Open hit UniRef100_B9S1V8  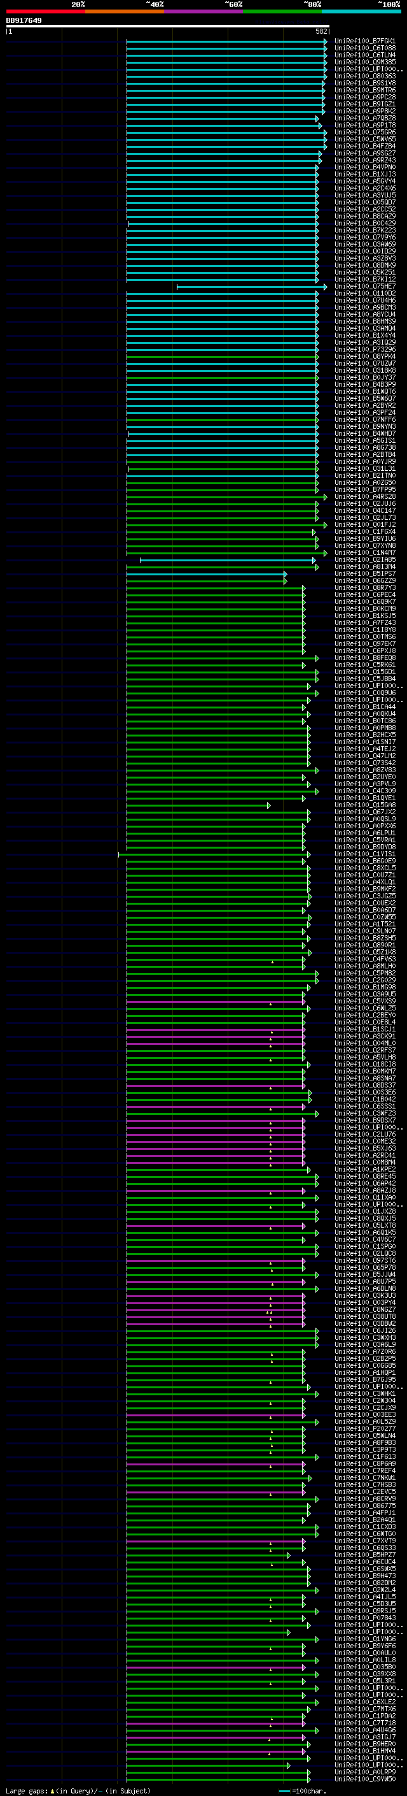pos(365,83)
